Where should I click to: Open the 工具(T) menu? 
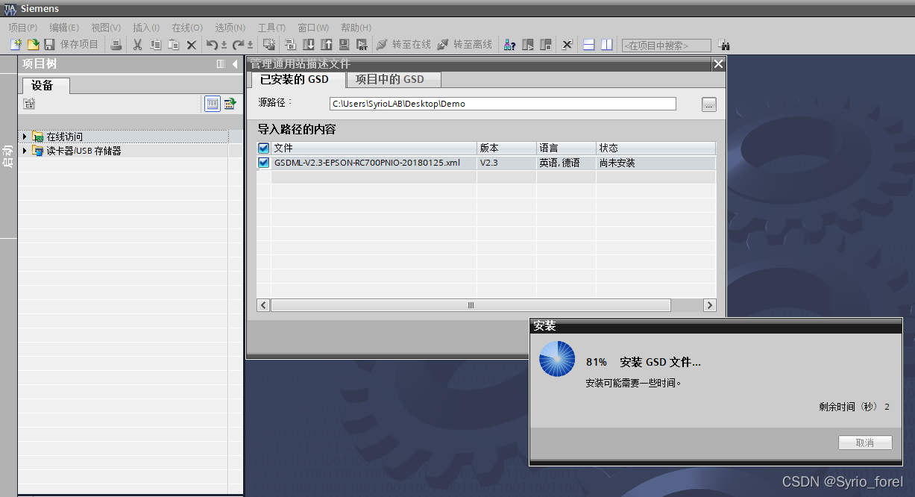pyautogui.click(x=271, y=28)
